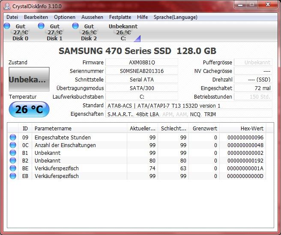This screenshot has width=281, height=235.
Task: Select the Anzahl der Einschaltungen row
Action: coord(137,145)
